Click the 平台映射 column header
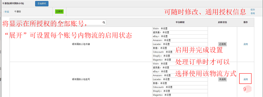 (180, 22)
